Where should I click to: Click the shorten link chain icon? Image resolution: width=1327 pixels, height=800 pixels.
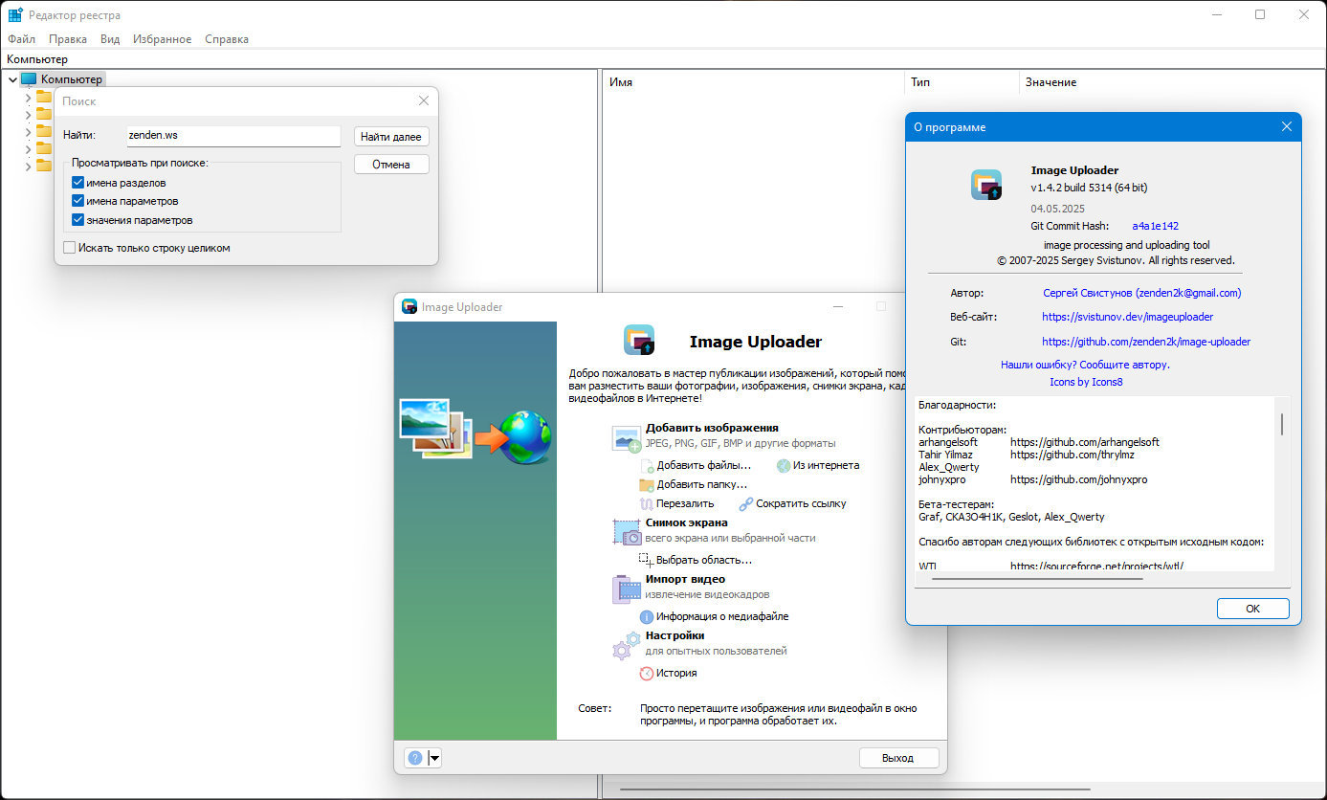pyautogui.click(x=745, y=503)
